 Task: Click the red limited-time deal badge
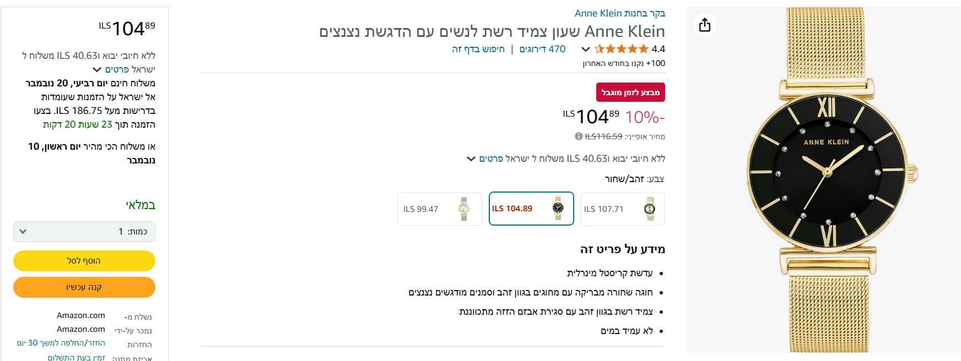point(630,92)
